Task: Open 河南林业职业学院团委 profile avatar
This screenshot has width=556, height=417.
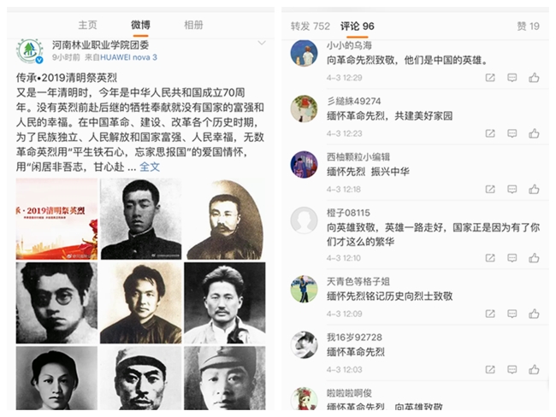Action: point(29,51)
